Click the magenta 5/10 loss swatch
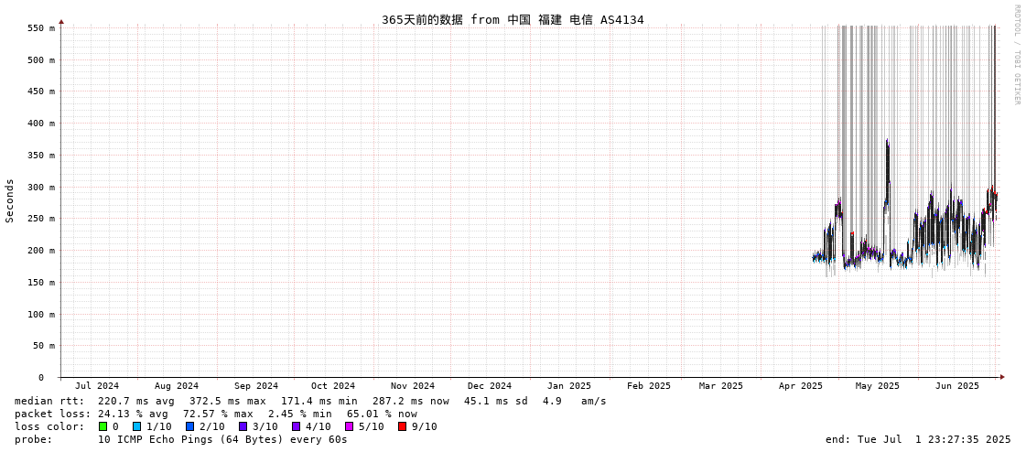The image size is (1026, 452). point(350,426)
